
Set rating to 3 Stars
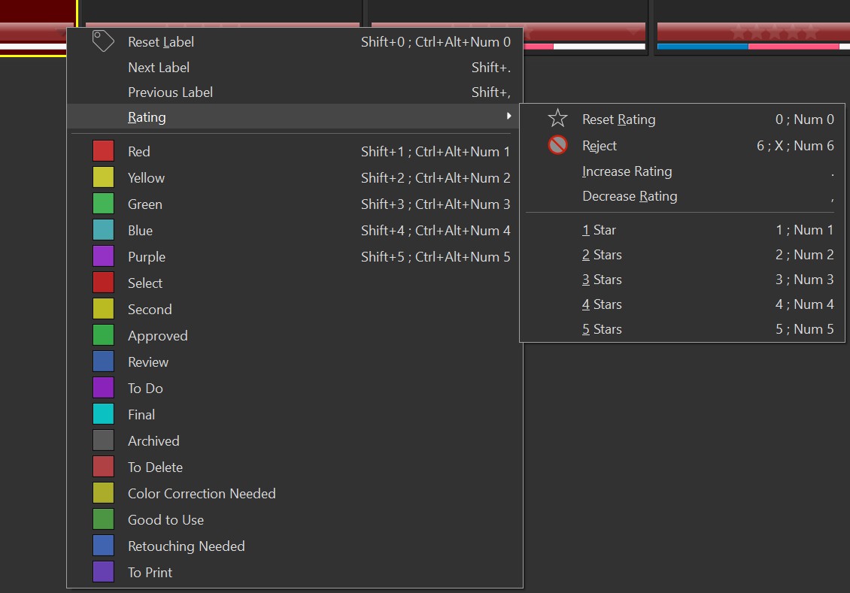[682, 280]
